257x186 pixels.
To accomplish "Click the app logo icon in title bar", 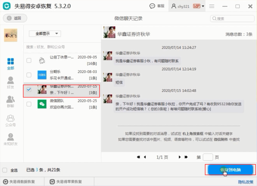I will pyautogui.click(x=7, y=6).
